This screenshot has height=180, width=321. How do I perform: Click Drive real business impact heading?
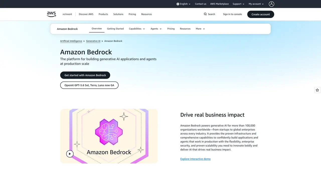[212, 115]
